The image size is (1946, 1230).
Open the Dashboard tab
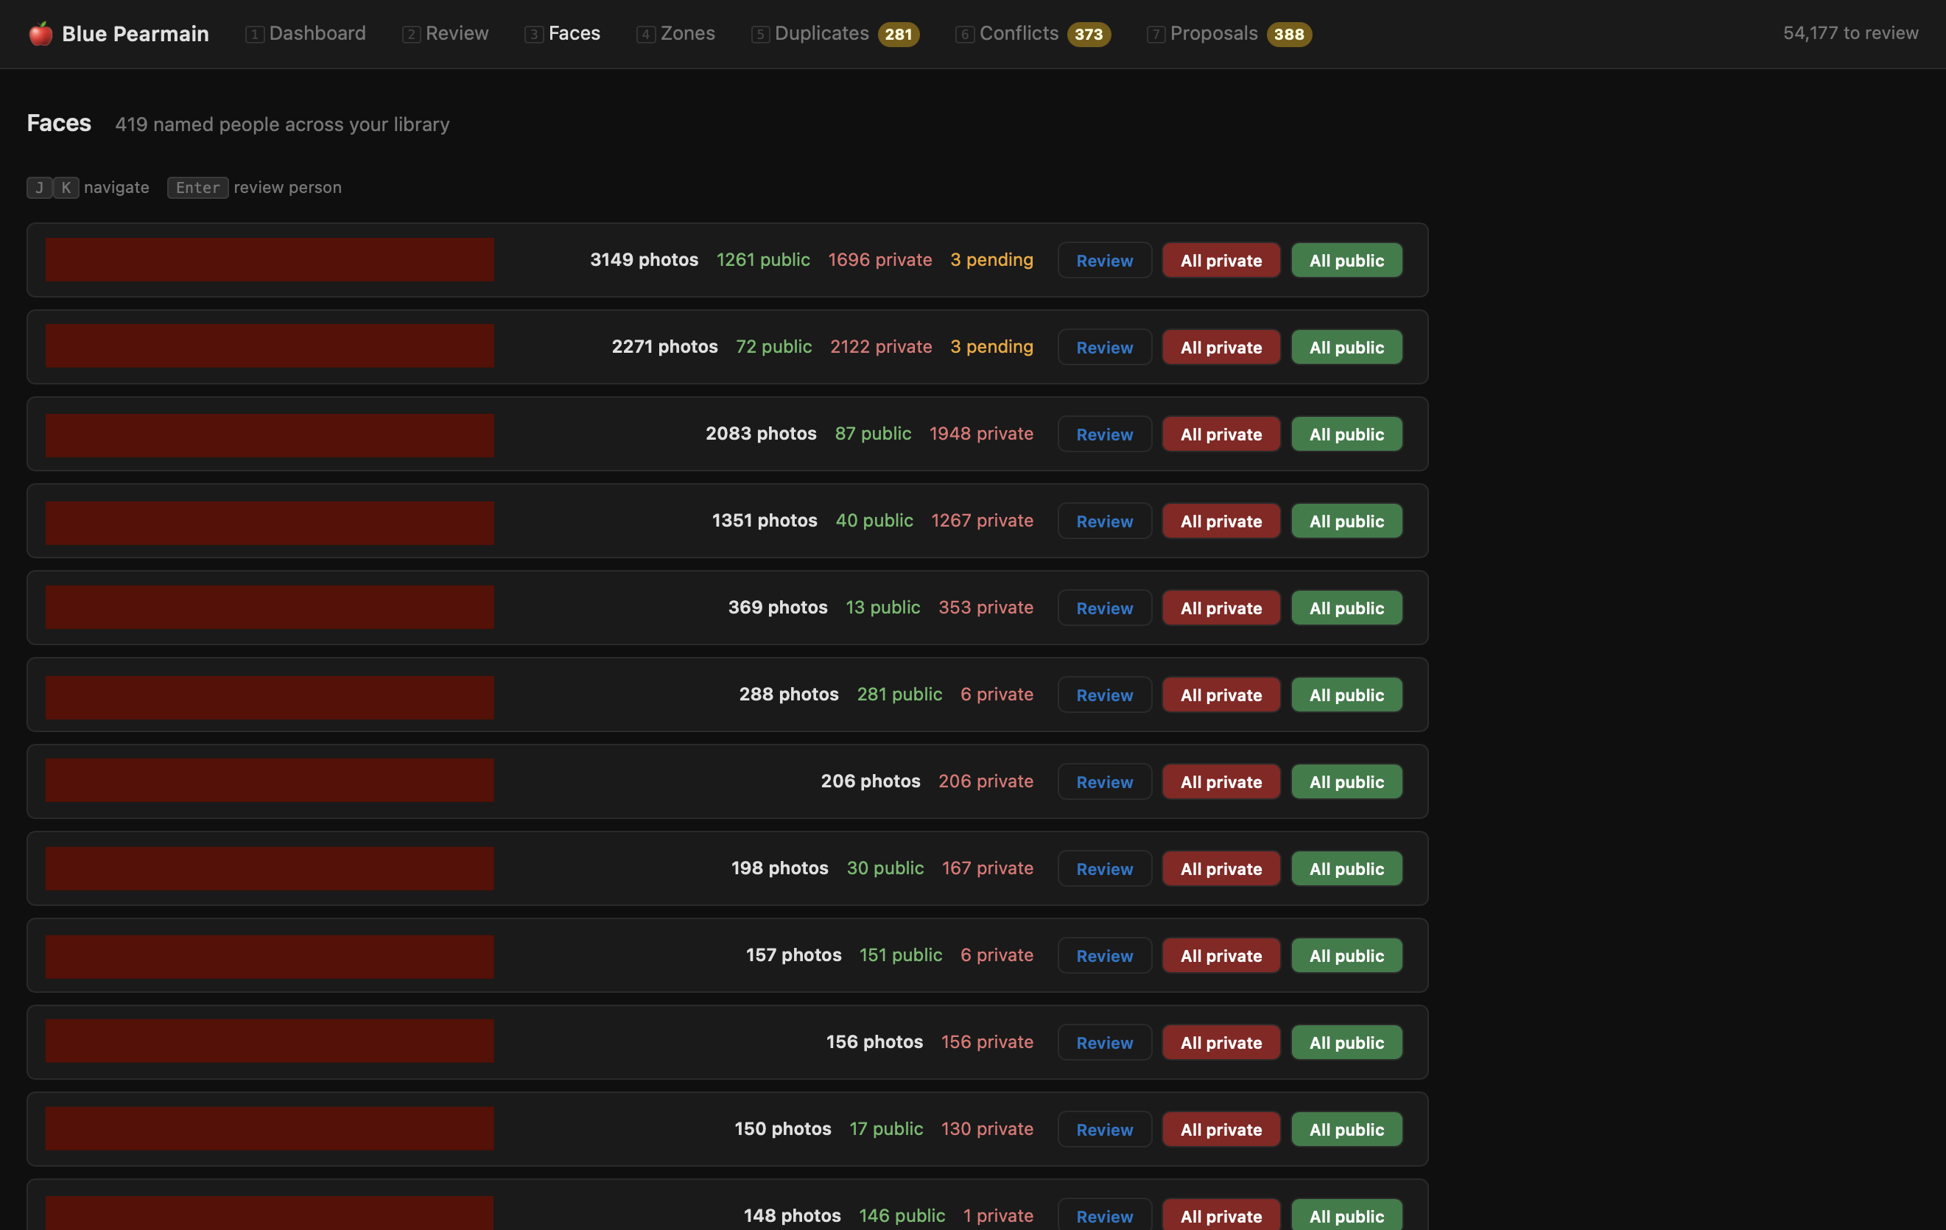pyautogui.click(x=306, y=33)
